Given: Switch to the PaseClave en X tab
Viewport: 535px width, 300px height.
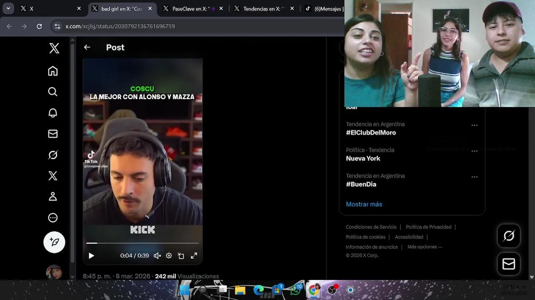Looking at the screenshot, I should click(x=194, y=8).
